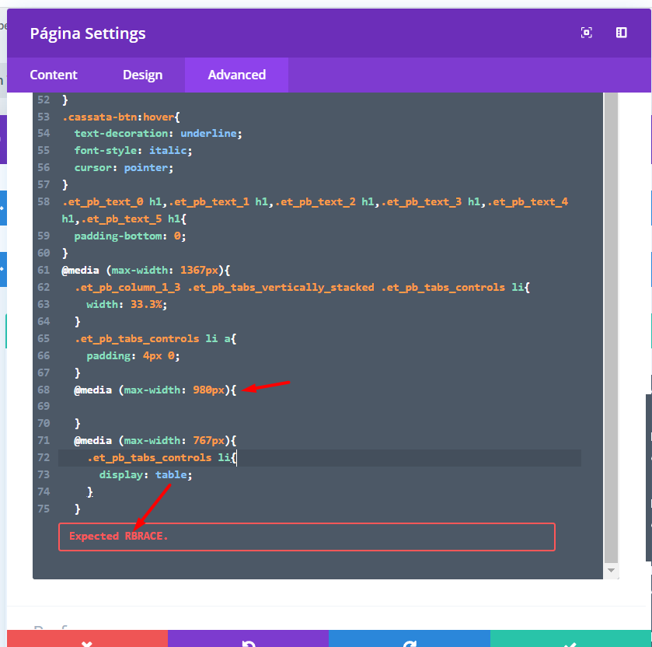
Task: Click the scrollbar down arrow
Action: (611, 570)
